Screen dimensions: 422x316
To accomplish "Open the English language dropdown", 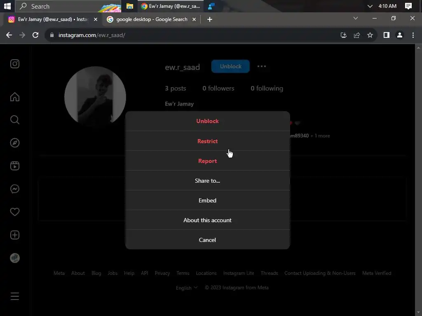I will pos(187,288).
